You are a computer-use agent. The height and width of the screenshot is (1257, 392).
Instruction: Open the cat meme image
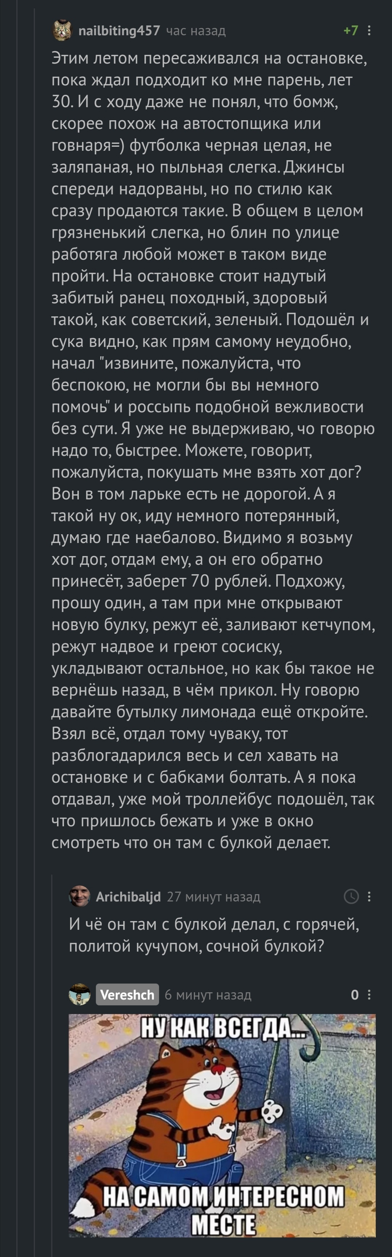click(222, 1122)
